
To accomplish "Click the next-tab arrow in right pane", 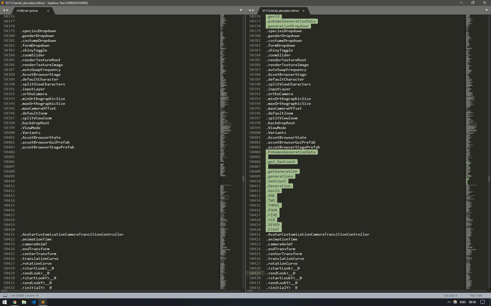I will click(254, 10).
